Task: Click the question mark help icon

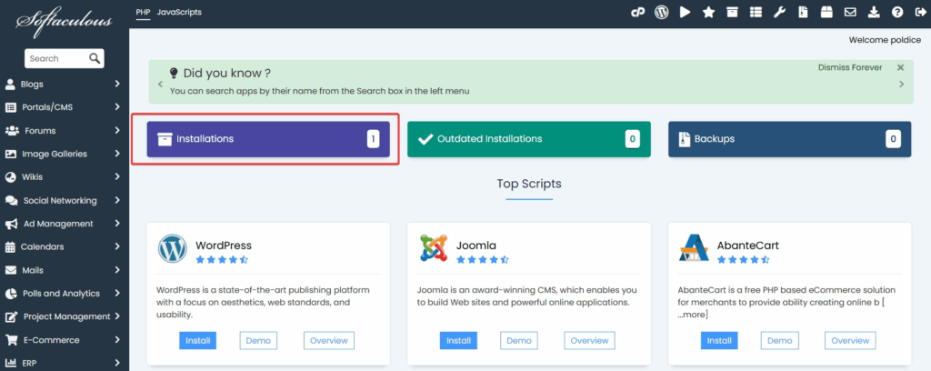Action: pos(897,13)
